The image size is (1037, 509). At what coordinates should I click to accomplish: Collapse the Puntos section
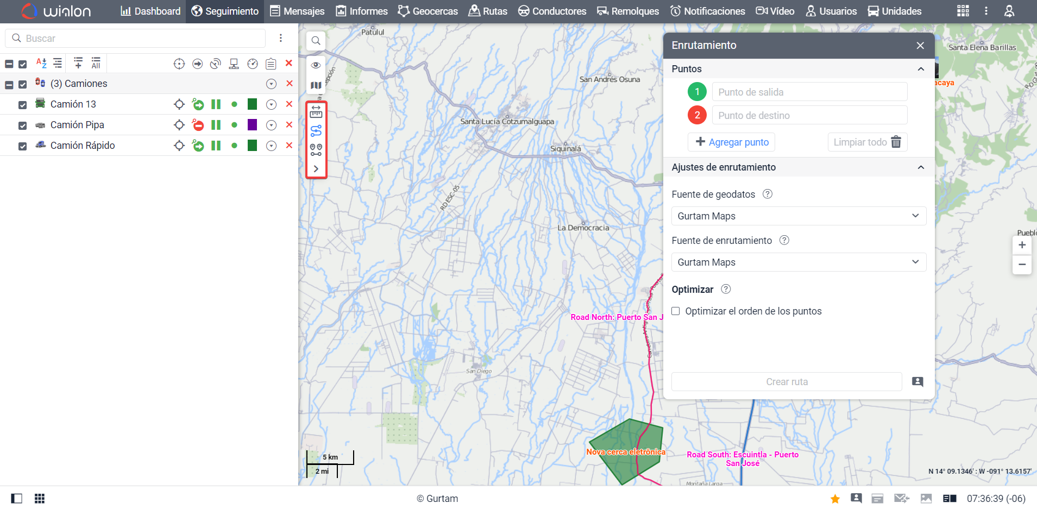click(920, 69)
